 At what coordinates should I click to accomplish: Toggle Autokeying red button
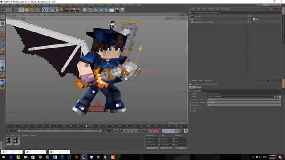[154, 131]
